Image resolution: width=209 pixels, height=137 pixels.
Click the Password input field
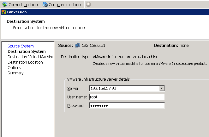pyautogui.click(x=127, y=106)
